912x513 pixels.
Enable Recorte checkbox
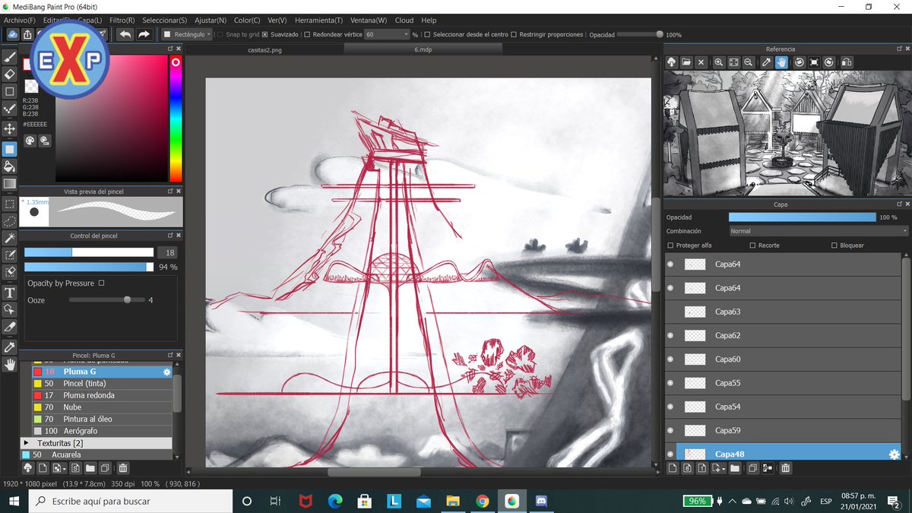point(752,245)
